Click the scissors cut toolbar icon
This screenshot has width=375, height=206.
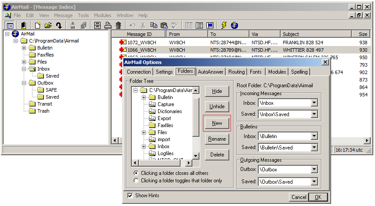[143, 25]
